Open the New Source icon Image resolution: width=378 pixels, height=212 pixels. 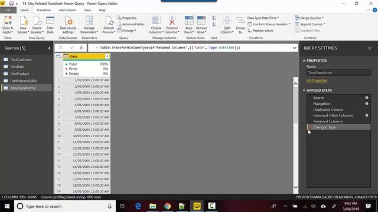[24, 21]
